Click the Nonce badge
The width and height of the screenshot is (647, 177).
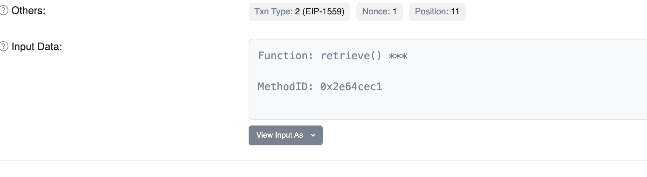[x=379, y=12]
